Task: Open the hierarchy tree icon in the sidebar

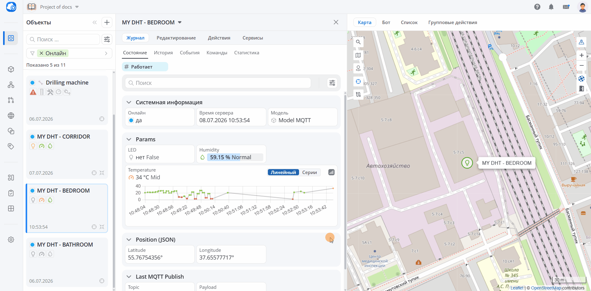Action: point(11,85)
